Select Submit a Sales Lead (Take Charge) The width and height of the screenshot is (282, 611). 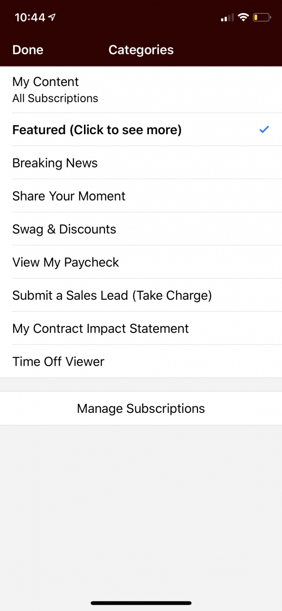pos(141,295)
